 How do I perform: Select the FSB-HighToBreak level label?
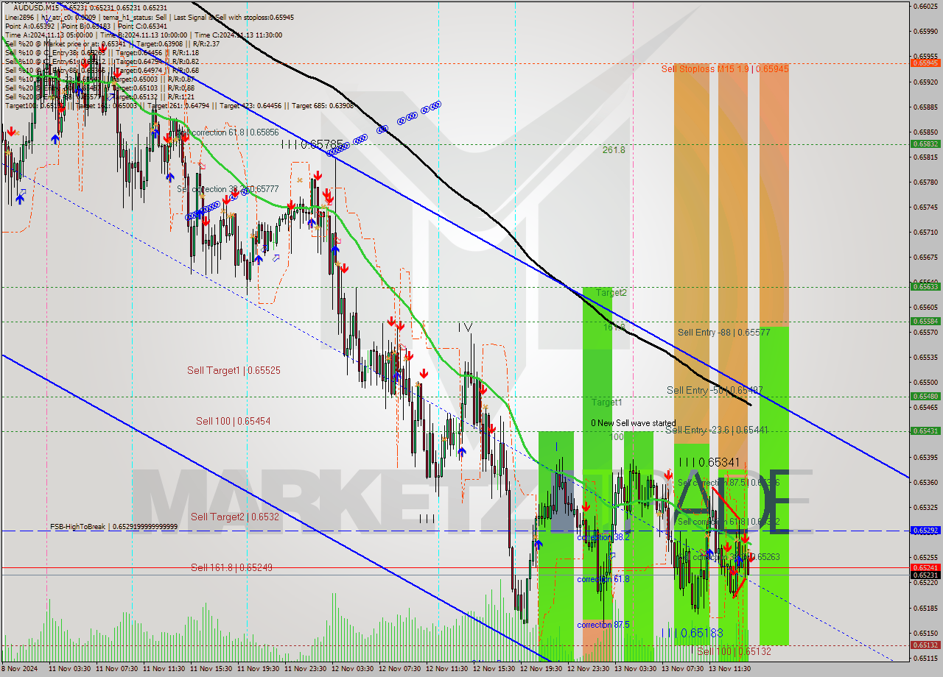113,527
